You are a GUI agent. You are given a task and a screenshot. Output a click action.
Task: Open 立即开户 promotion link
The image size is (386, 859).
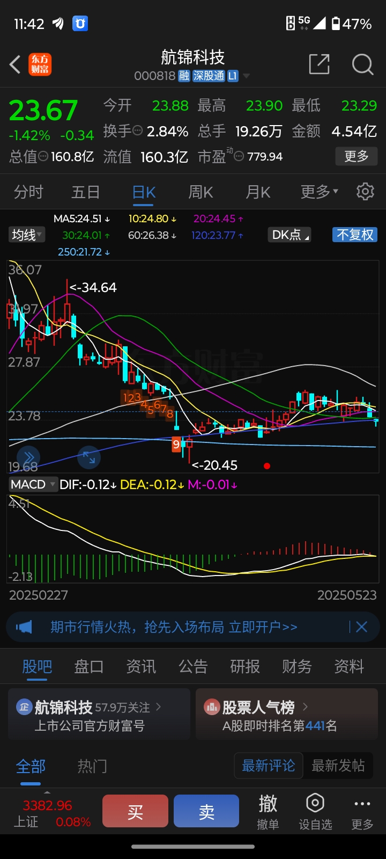[x=263, y=627]
